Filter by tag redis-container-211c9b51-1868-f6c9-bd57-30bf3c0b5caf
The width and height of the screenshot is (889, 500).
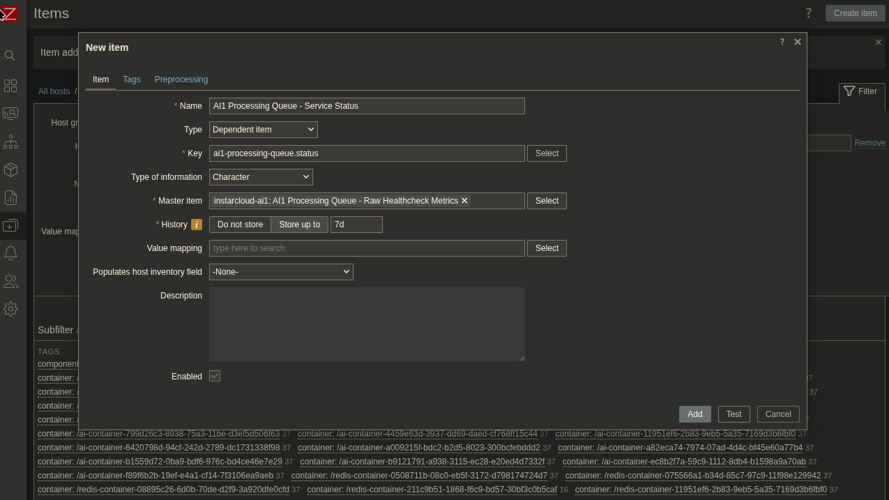pyautogui.click(x=432, y=490)
